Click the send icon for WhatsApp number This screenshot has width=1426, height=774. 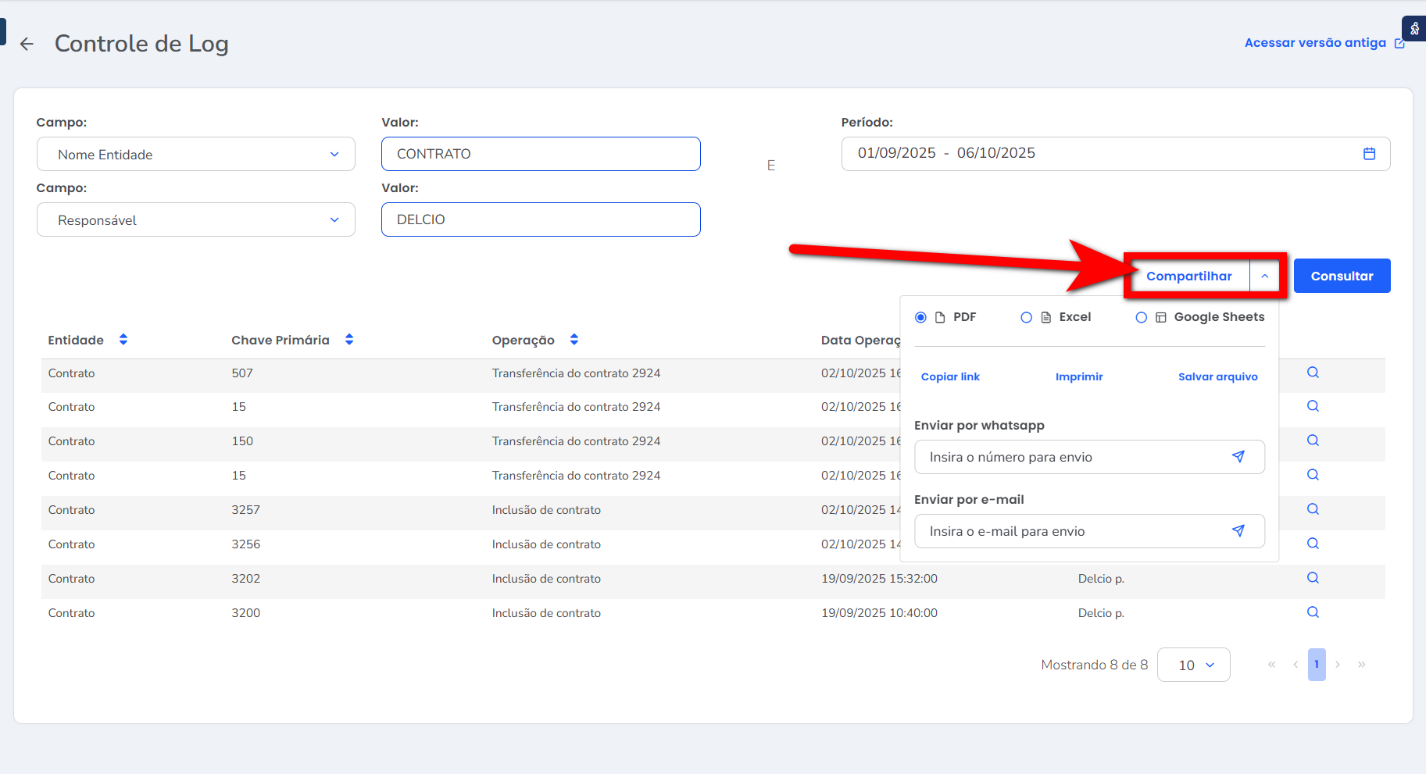(1238, 457)
